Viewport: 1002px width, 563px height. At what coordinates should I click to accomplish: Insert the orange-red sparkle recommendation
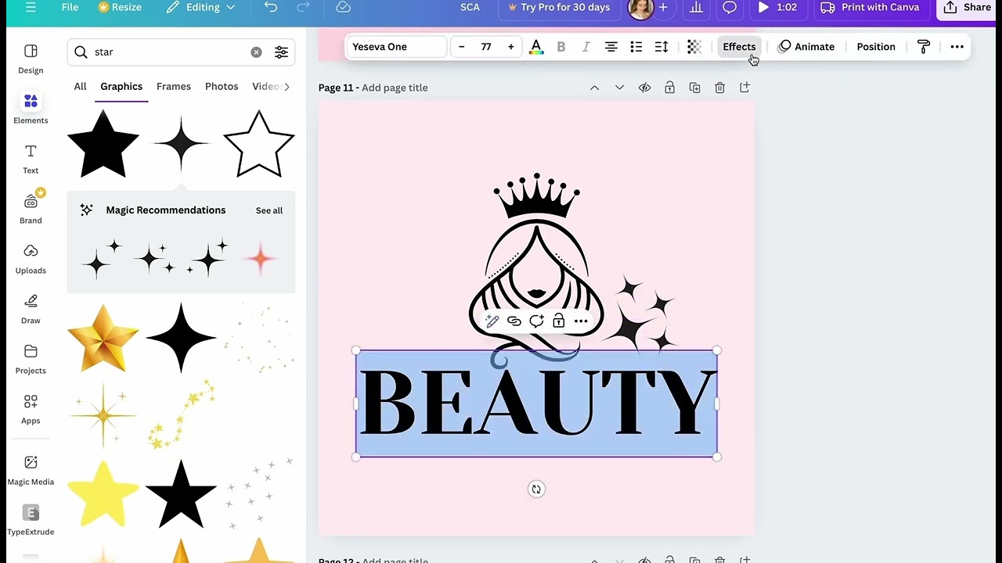tap(261, 258)
